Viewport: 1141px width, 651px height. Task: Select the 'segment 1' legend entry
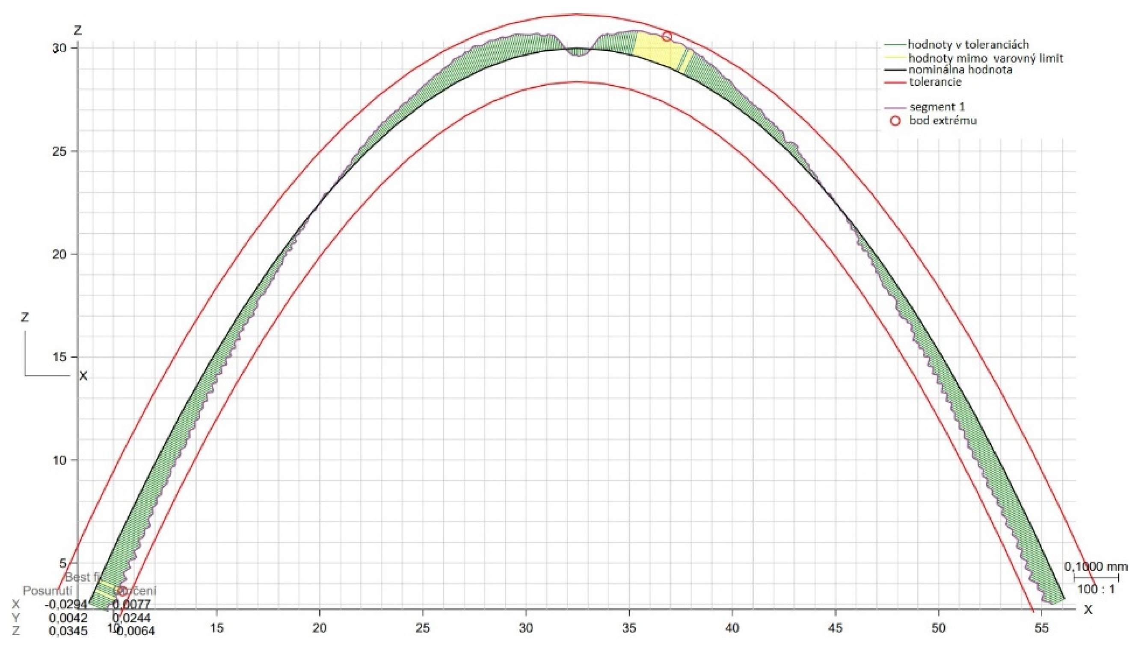click(x=937, y=107)
